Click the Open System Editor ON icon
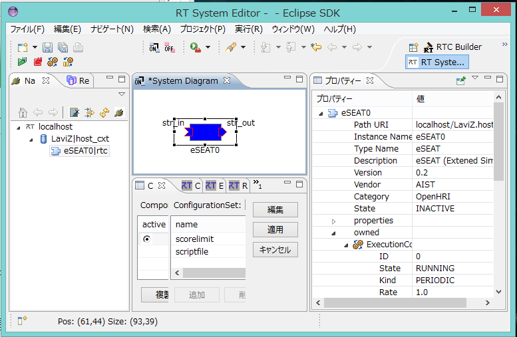517x337 pixels. coord(154,47)
